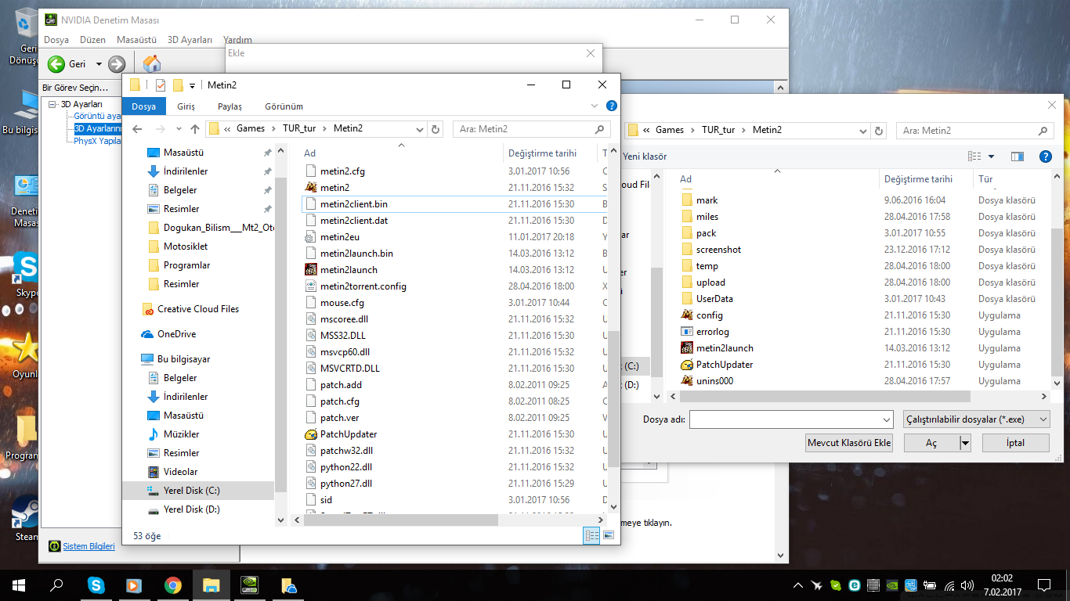
Task: Click the green Geri back arrow in NVIDIA
Action: [x=56, y=64]
